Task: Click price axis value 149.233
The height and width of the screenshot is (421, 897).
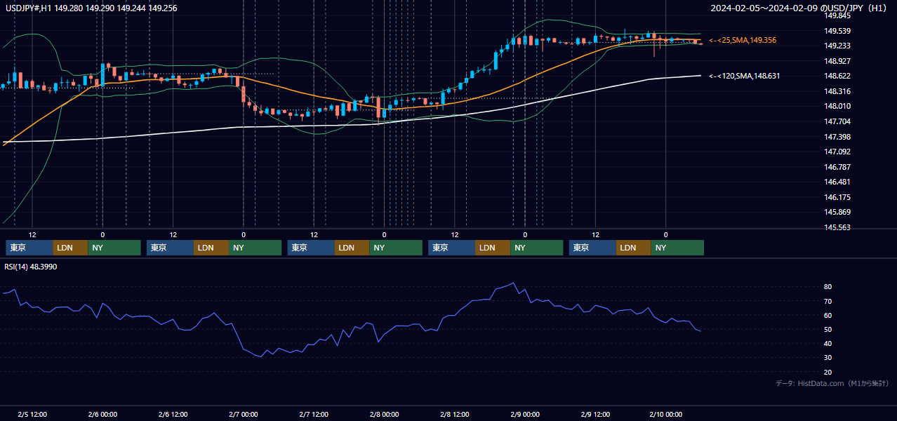Action: click(837, 46)
